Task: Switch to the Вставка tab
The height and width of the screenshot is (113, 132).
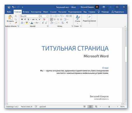Action: [26, 12]
